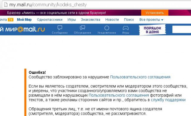The width and height of the screenshot is (191, 116).
Task: Click text Сообщество заблокировано за нарушение
Action: 69,77
